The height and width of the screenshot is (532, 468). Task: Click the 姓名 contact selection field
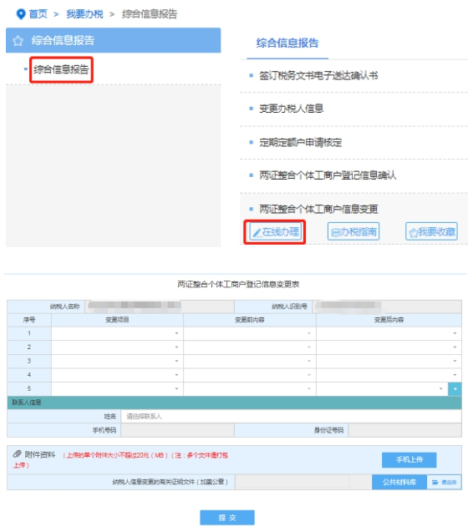click(291, 416)
